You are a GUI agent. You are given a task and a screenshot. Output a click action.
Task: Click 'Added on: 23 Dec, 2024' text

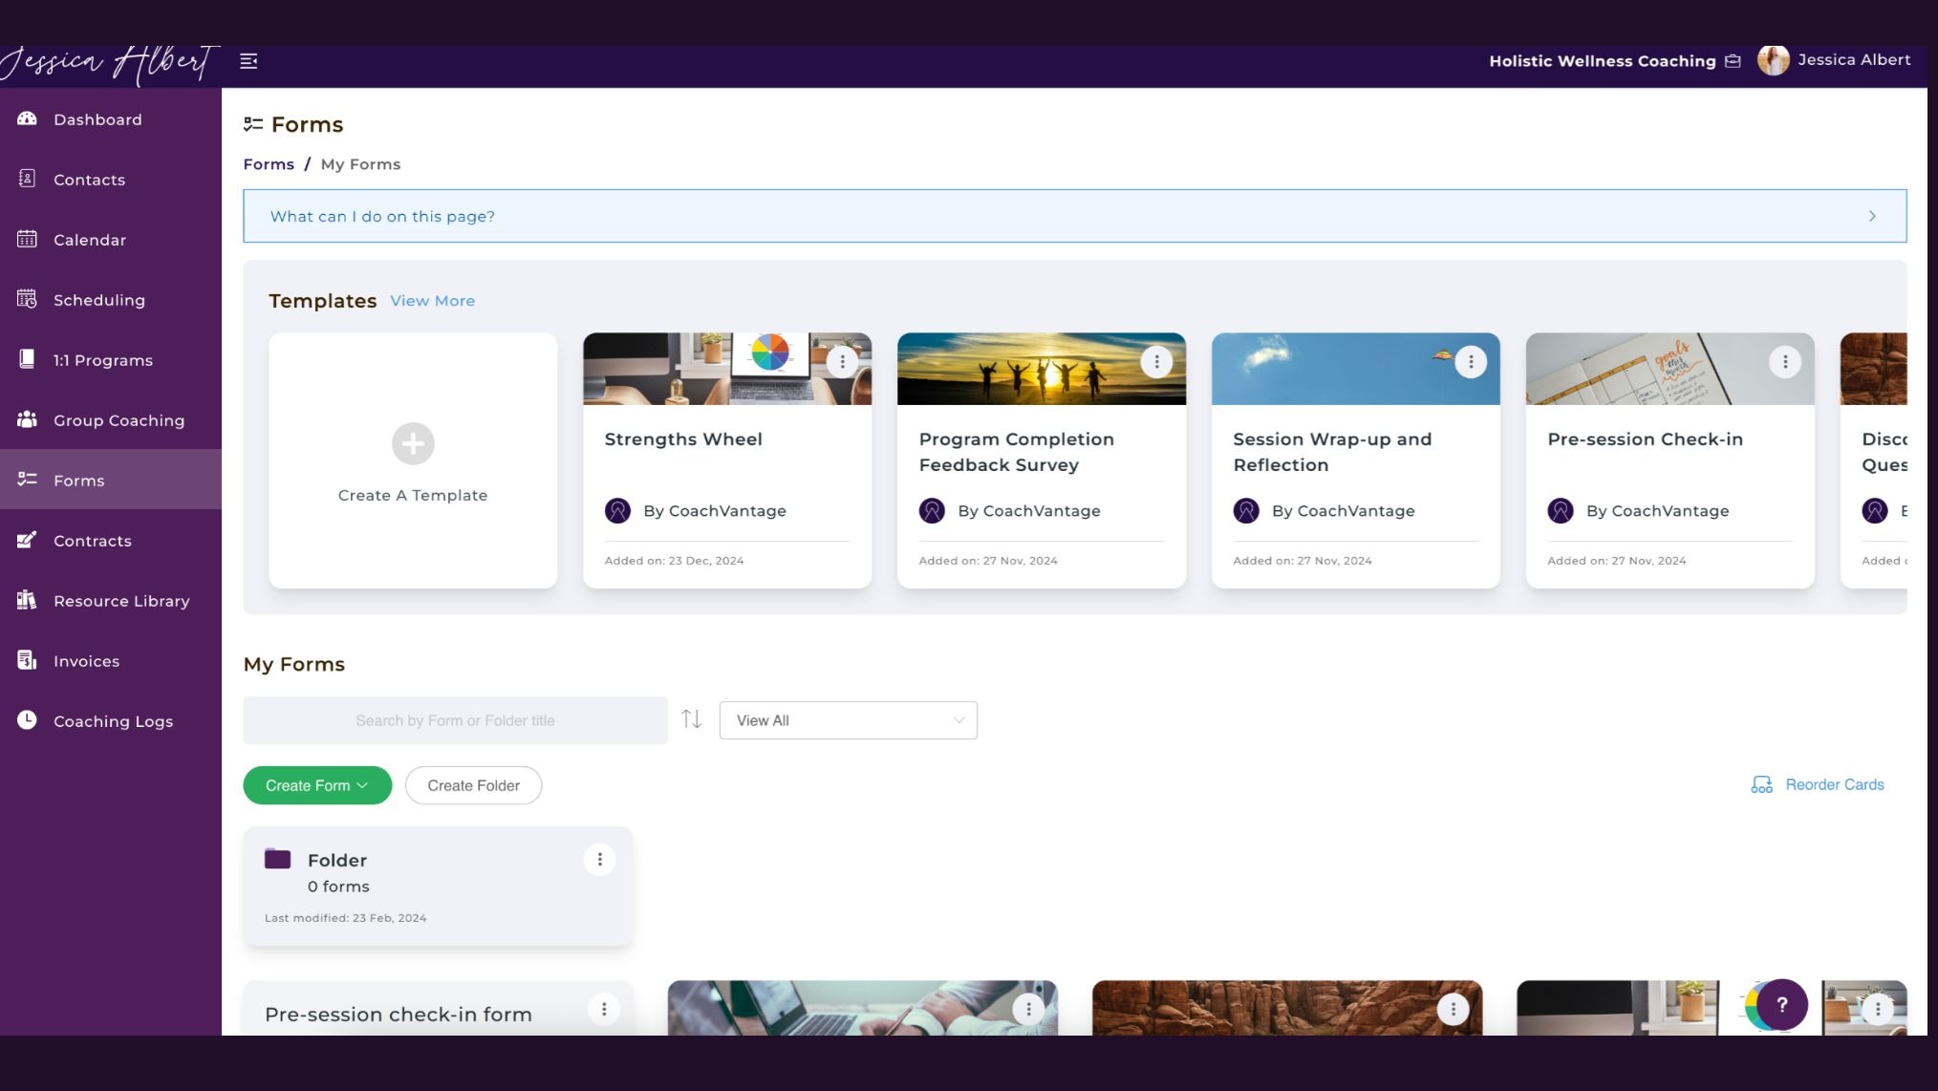pyautogui.click(x=674, y=561)
